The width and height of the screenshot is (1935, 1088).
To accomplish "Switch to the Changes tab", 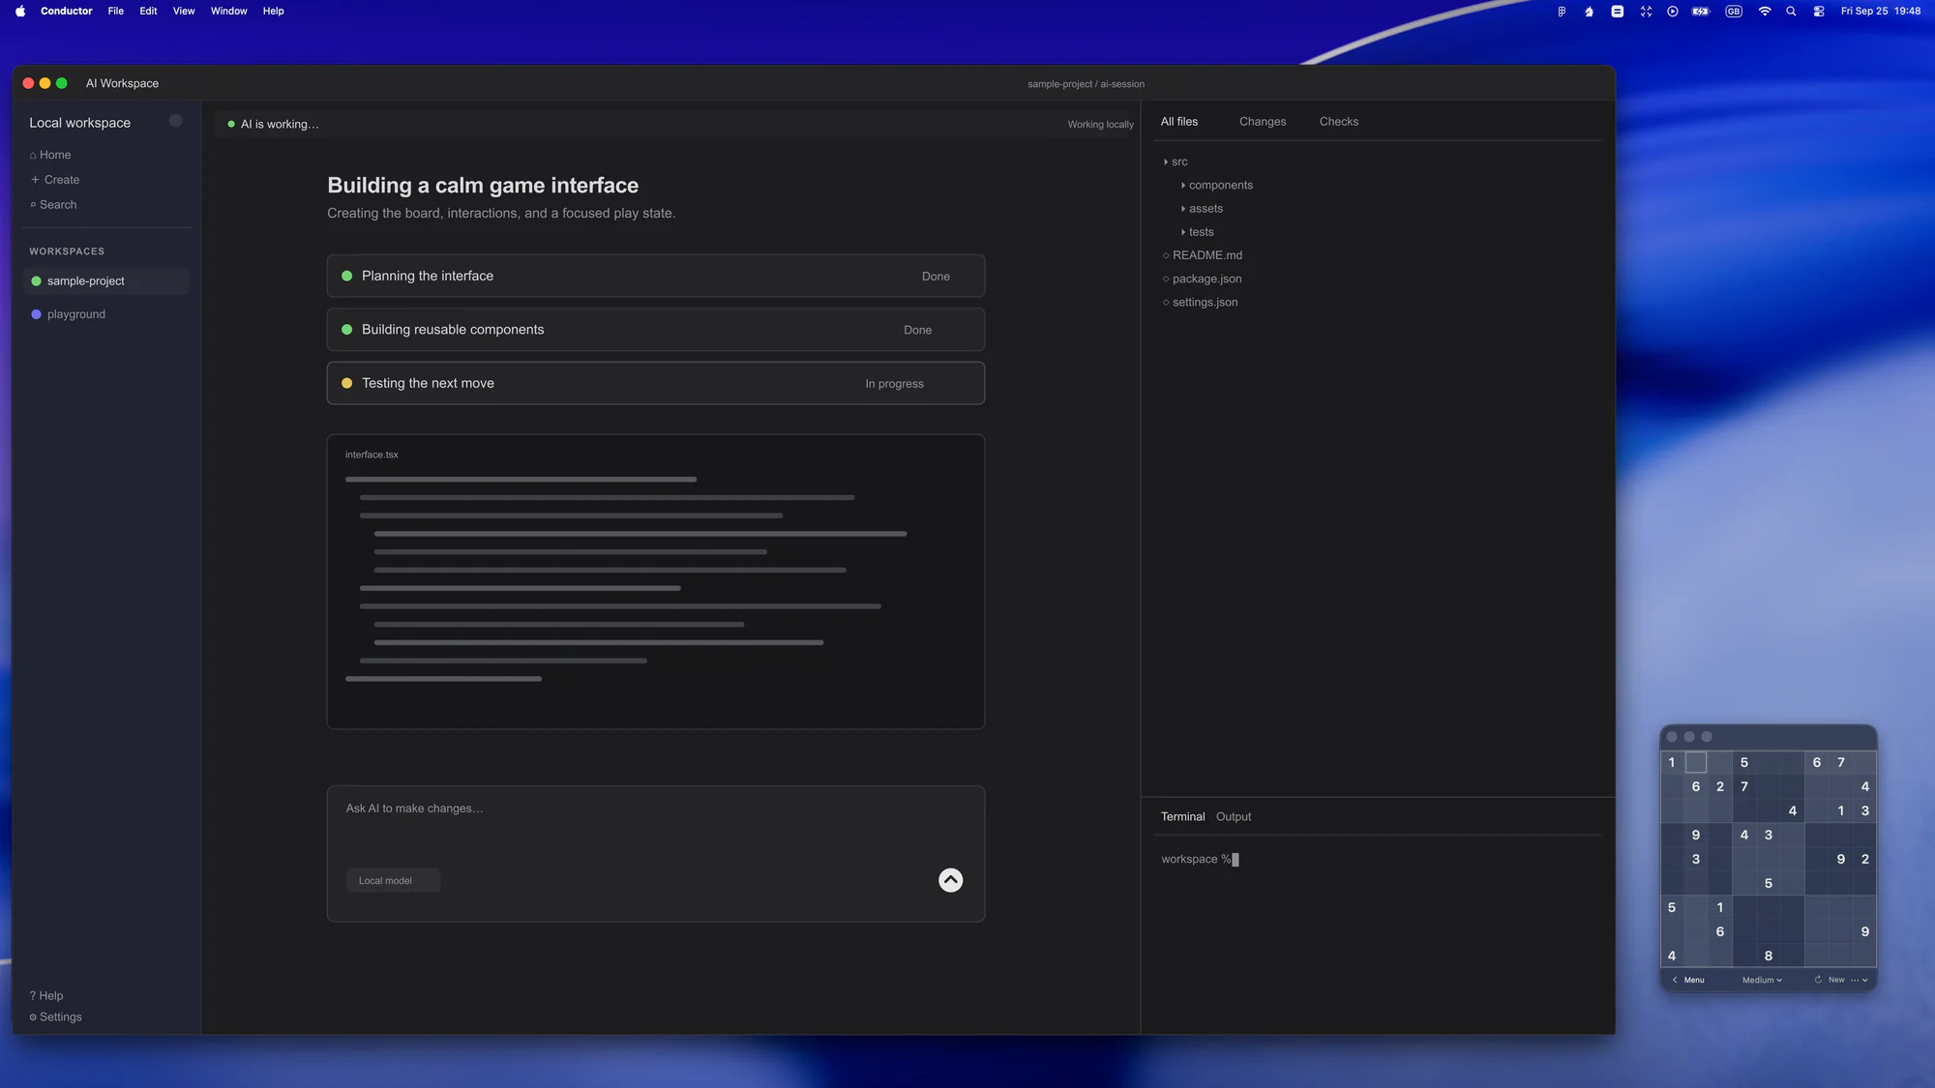I will tap(1263, 122).
